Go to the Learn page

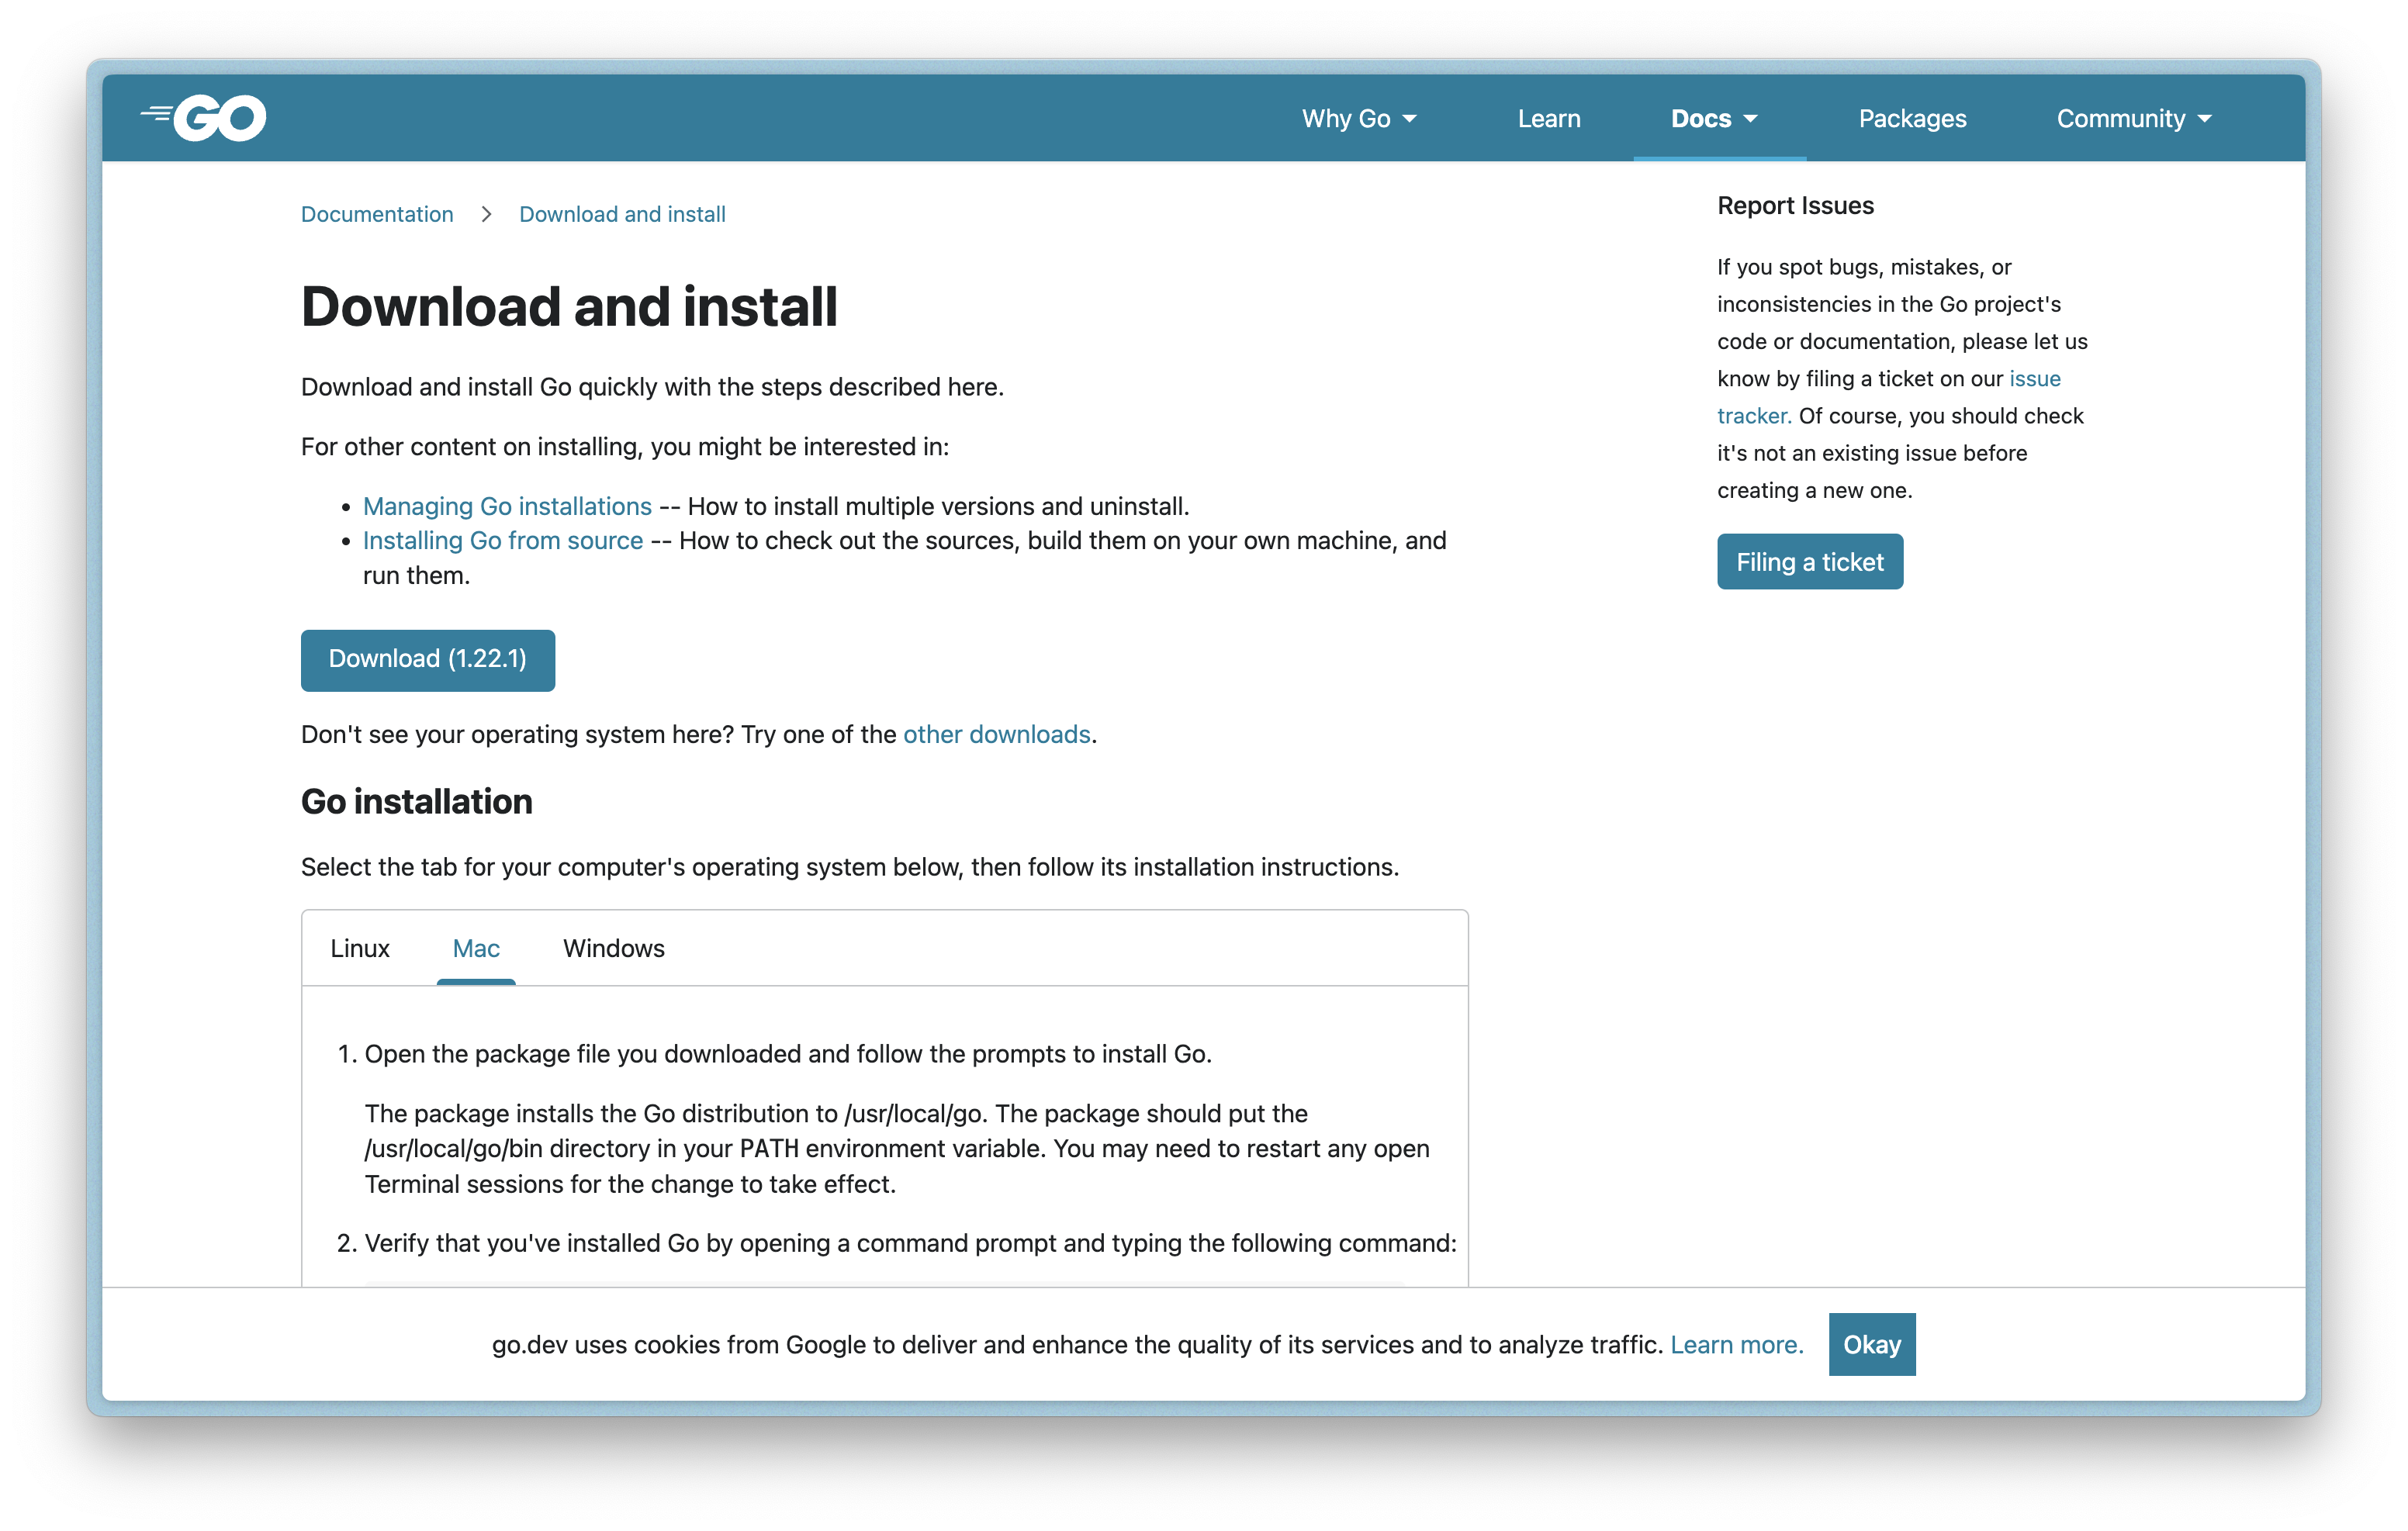coord(1548,119)
